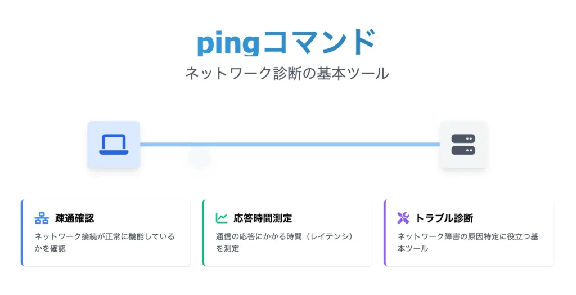
Task: Select the トラブル診断 heading
Action: point(444,218)
